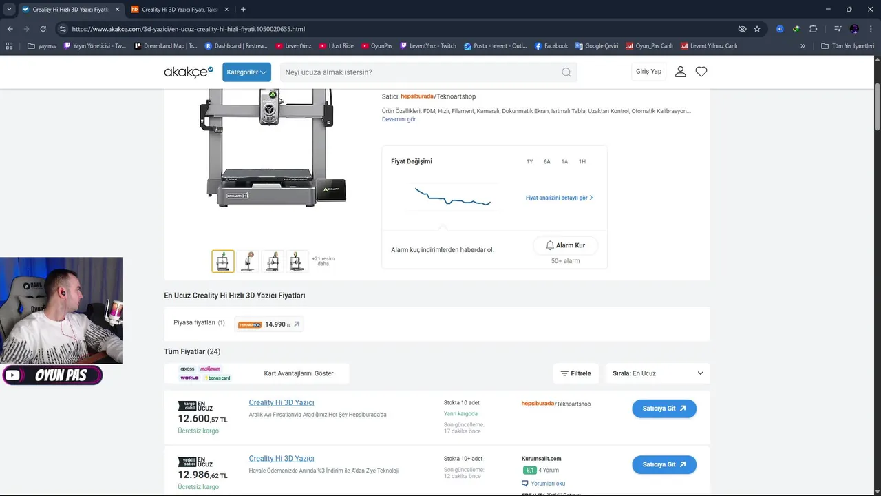Expand the bookmarks overflow chevron
The width and height of the screenshot is (881, 496).
point(803,46)
